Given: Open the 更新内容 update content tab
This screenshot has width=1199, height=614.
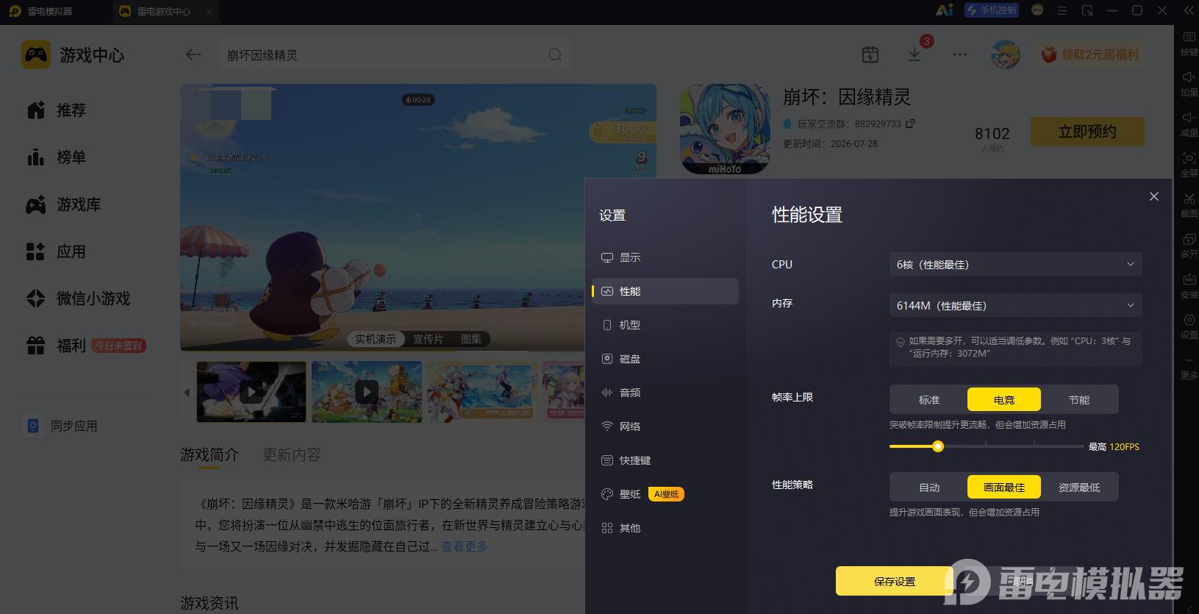Looking at the screenshot, I should 292,454.
